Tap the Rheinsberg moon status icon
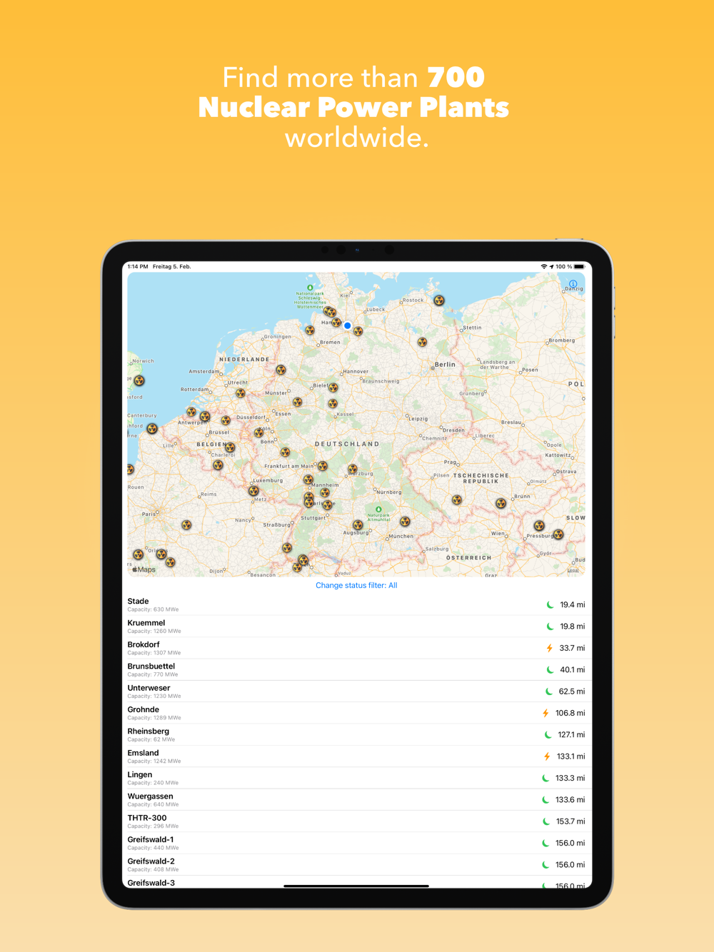The image size is (714, 952). click(548, 734)
